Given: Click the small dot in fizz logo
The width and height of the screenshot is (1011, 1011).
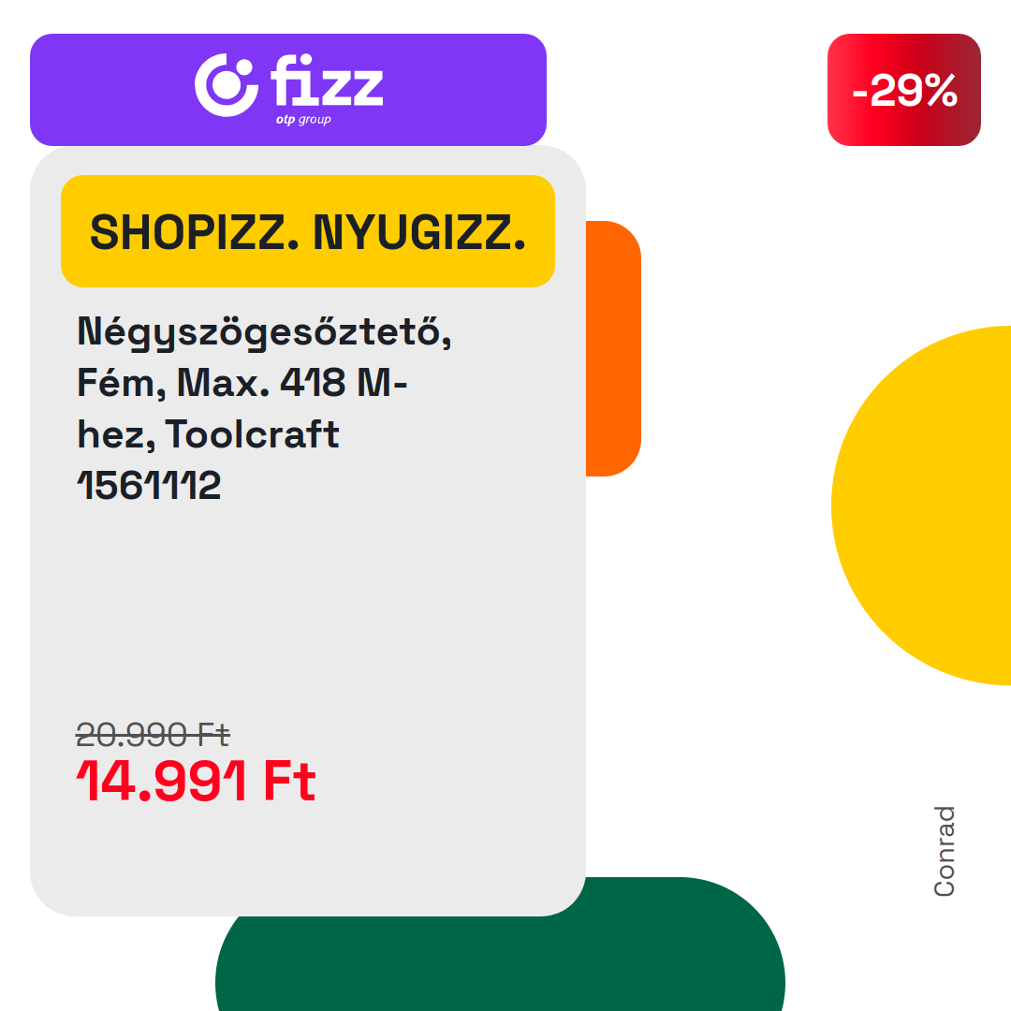Looking at the screenshot, I should pyautogui.click(x=245, y=67).
